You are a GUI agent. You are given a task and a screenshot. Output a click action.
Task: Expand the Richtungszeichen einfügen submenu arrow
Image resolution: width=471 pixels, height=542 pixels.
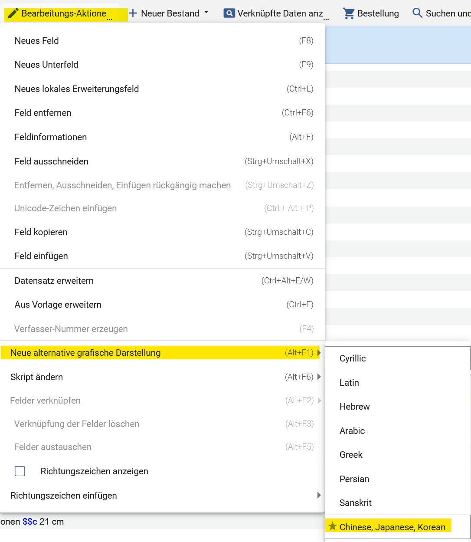tap(319, 495)
